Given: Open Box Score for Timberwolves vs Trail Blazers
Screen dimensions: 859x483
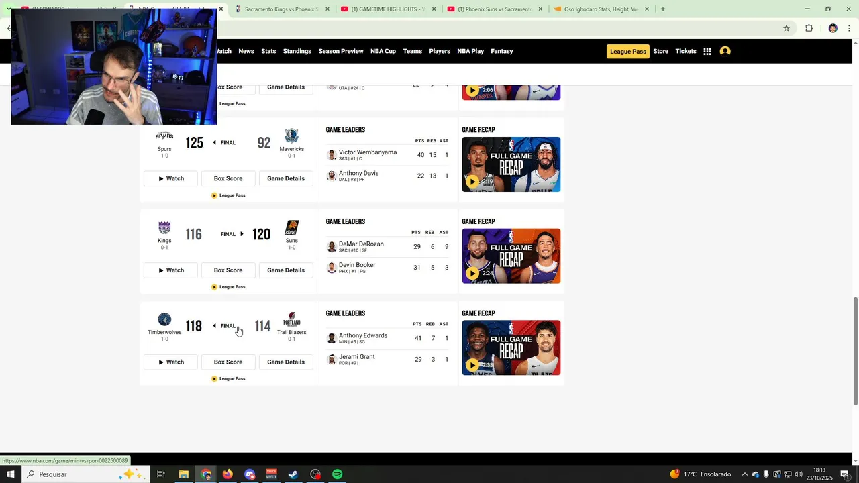Looking at the screenshot, I should point(228,362).
